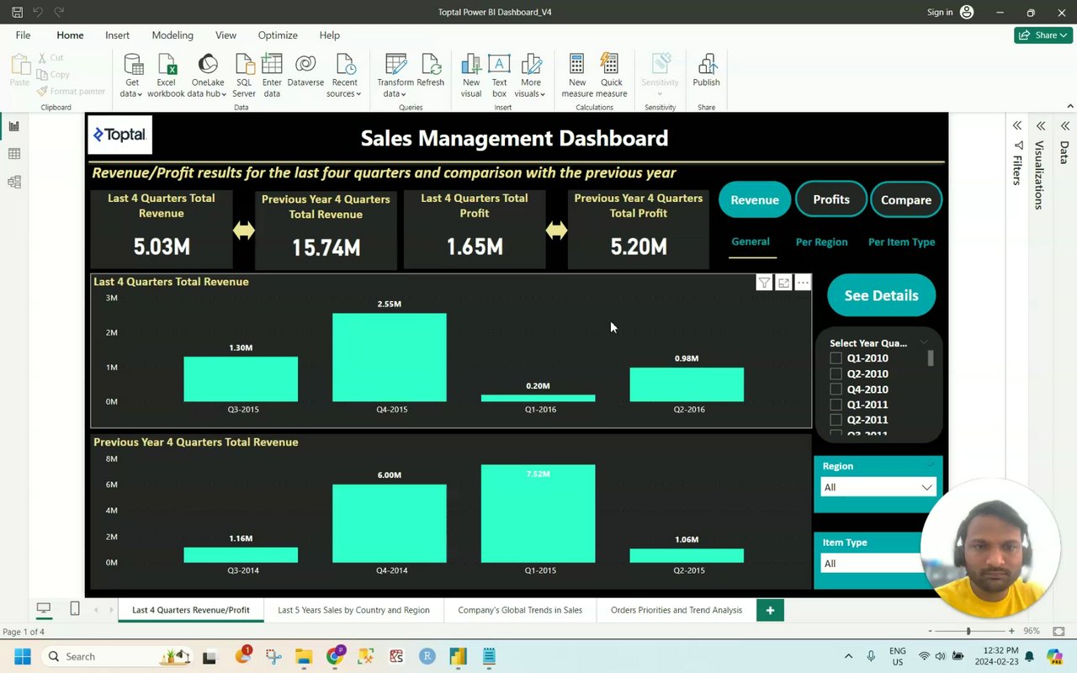
Task: Expand the Visualizations pane
Action: pos(1041,126)
